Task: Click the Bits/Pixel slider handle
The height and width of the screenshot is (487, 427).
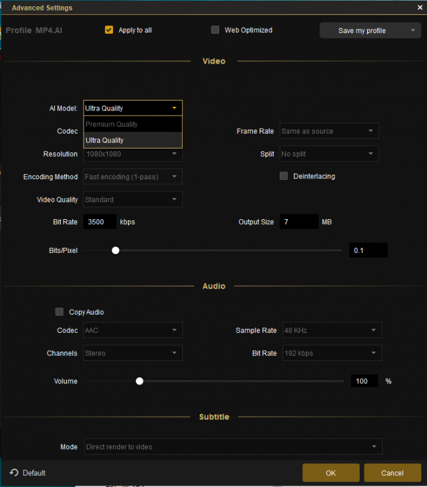Action: (115, 250)
